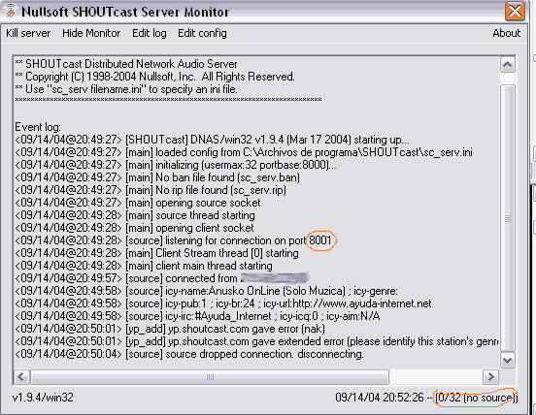The width and height of the screenshot is (536, 415).
Task: Click the 'icy-irc:#Ayuda_Internet' log line
Action: (x=197, y=316)
